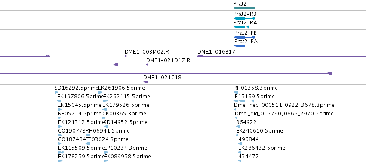This screenshot has height=163, width=366.
Task: Select the Prat2-PA protein bar
Action: (240, 46)
